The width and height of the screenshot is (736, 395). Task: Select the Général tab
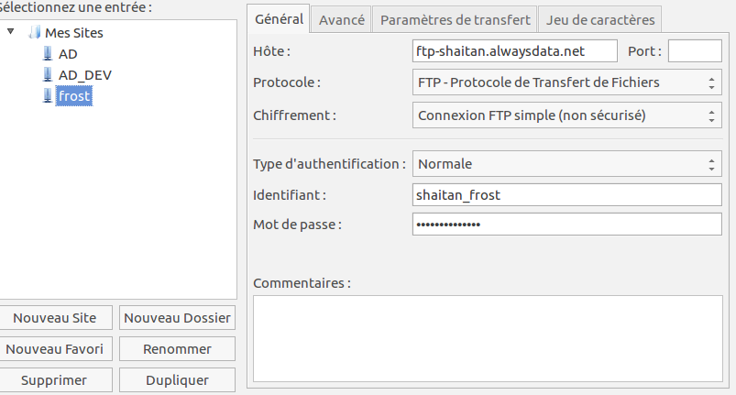(279, 18)
